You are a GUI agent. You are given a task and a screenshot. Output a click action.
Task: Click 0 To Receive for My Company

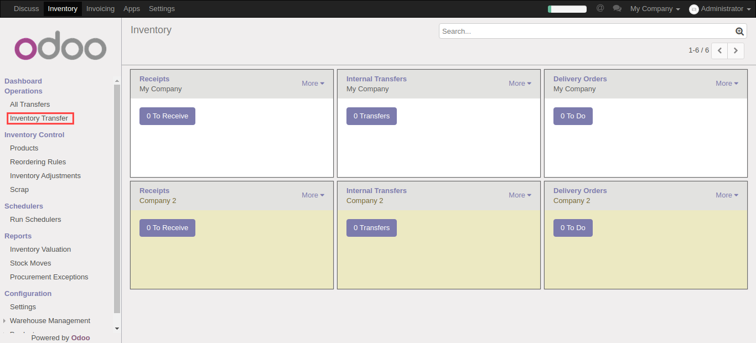click(167, 116)
